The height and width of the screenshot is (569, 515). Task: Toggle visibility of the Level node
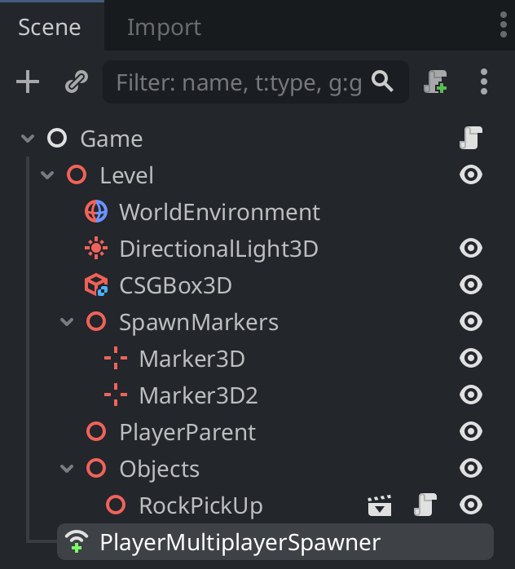(471, 175)
